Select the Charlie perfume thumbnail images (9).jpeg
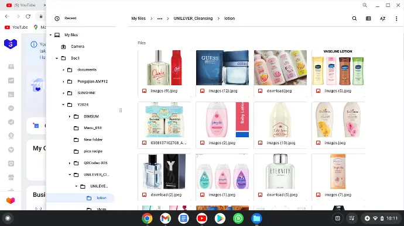This screenshot has width=404, height=226. tap(165, 68)
